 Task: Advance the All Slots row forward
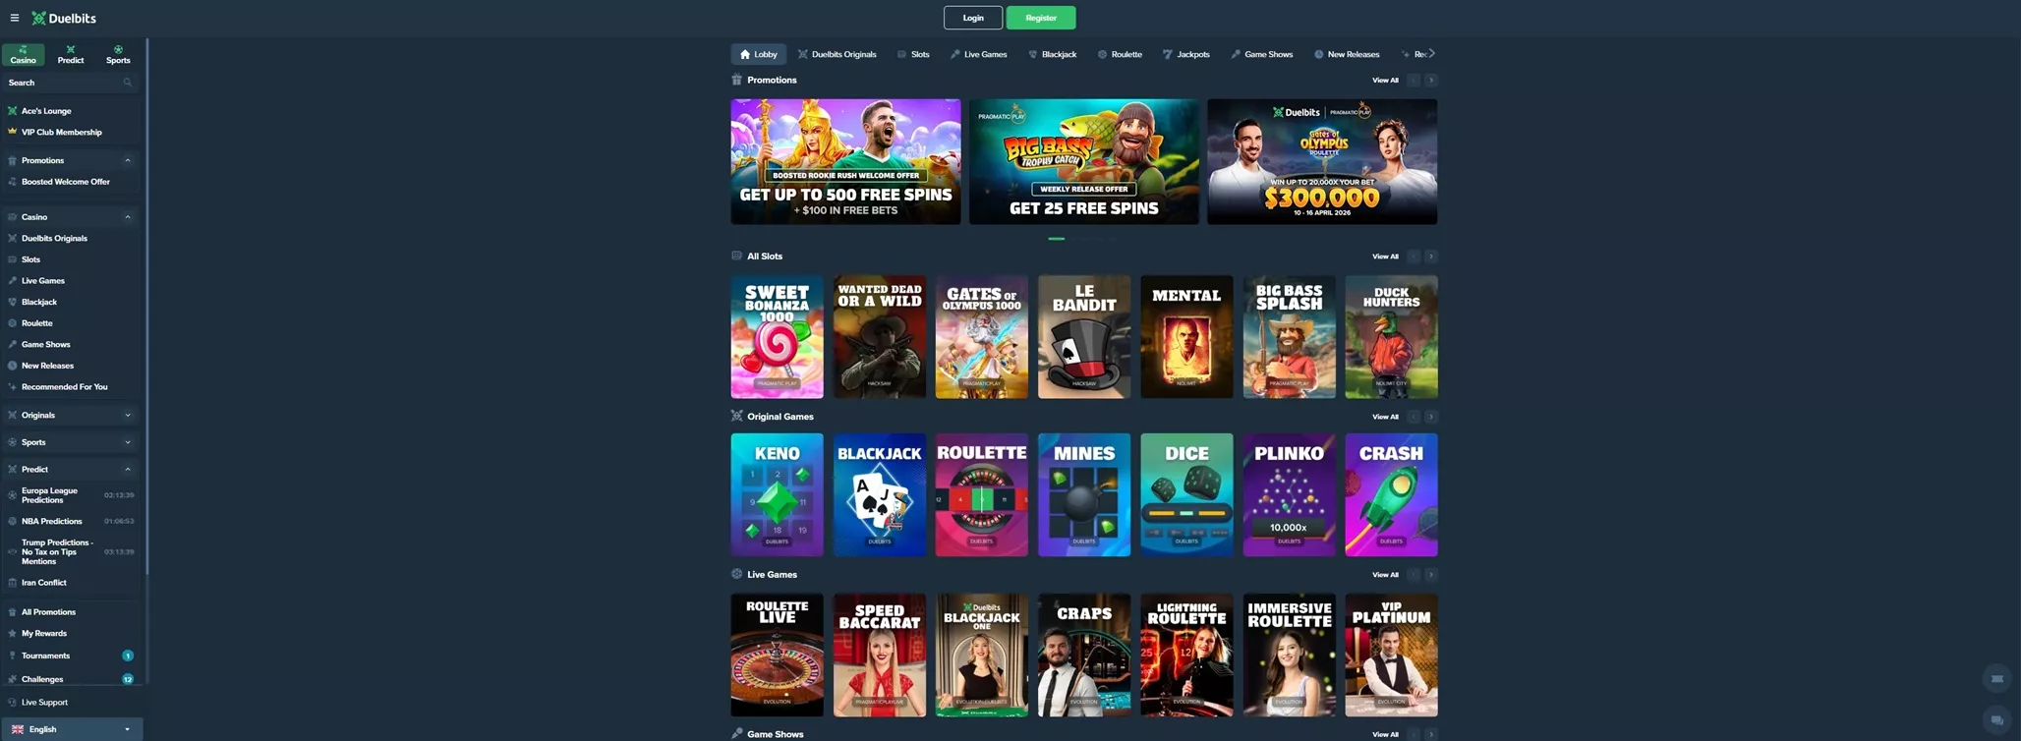(1431, 256)
